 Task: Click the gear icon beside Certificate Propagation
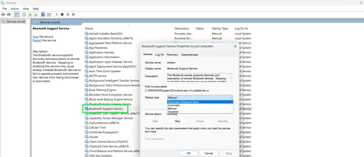click(87, 132)
